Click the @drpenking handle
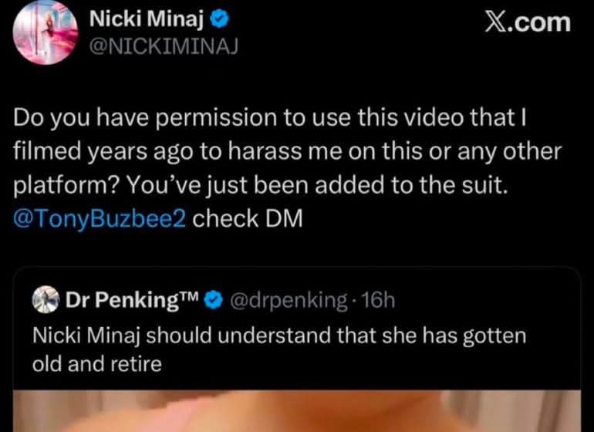594x432 pixels. pos(289,300)
